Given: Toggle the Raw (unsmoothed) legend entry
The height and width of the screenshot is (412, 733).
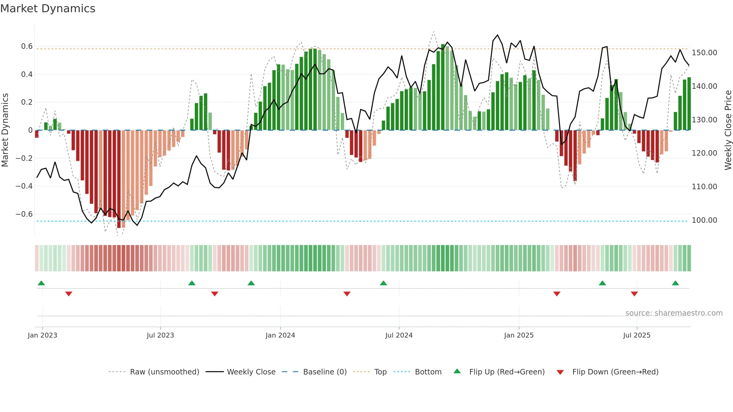Looking at the screenshot, I should point(154,372).
